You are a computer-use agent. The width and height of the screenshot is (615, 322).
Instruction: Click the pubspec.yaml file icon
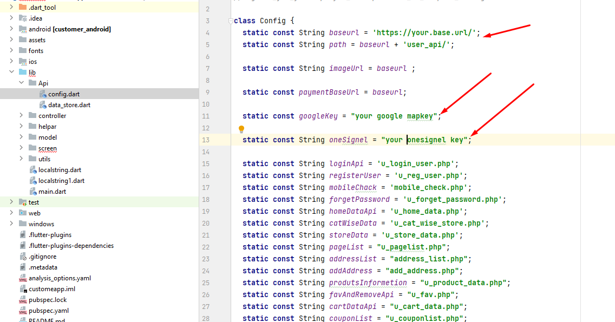coord(23,311)
